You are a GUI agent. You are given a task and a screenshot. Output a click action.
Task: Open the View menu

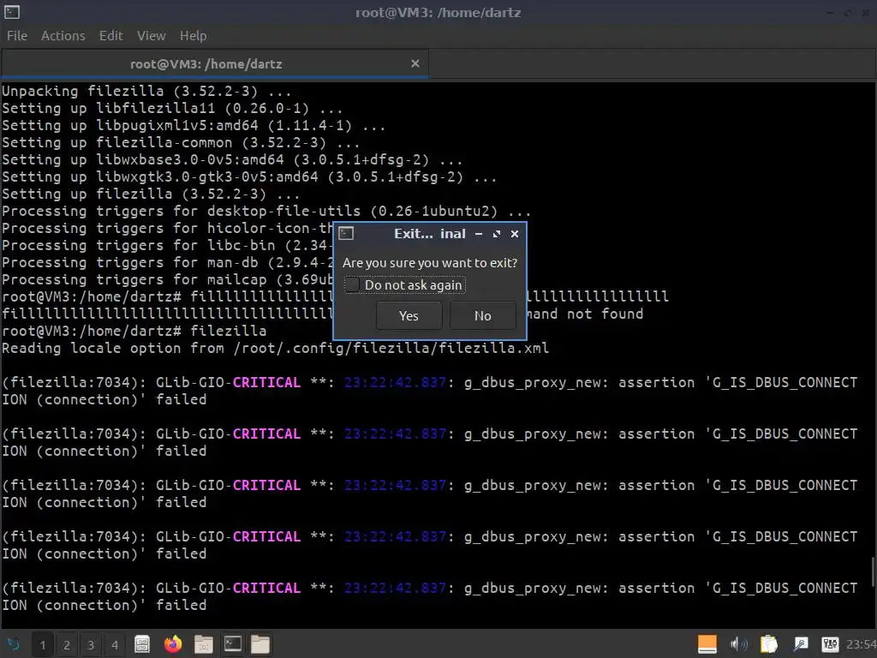[x=151, y=35]
